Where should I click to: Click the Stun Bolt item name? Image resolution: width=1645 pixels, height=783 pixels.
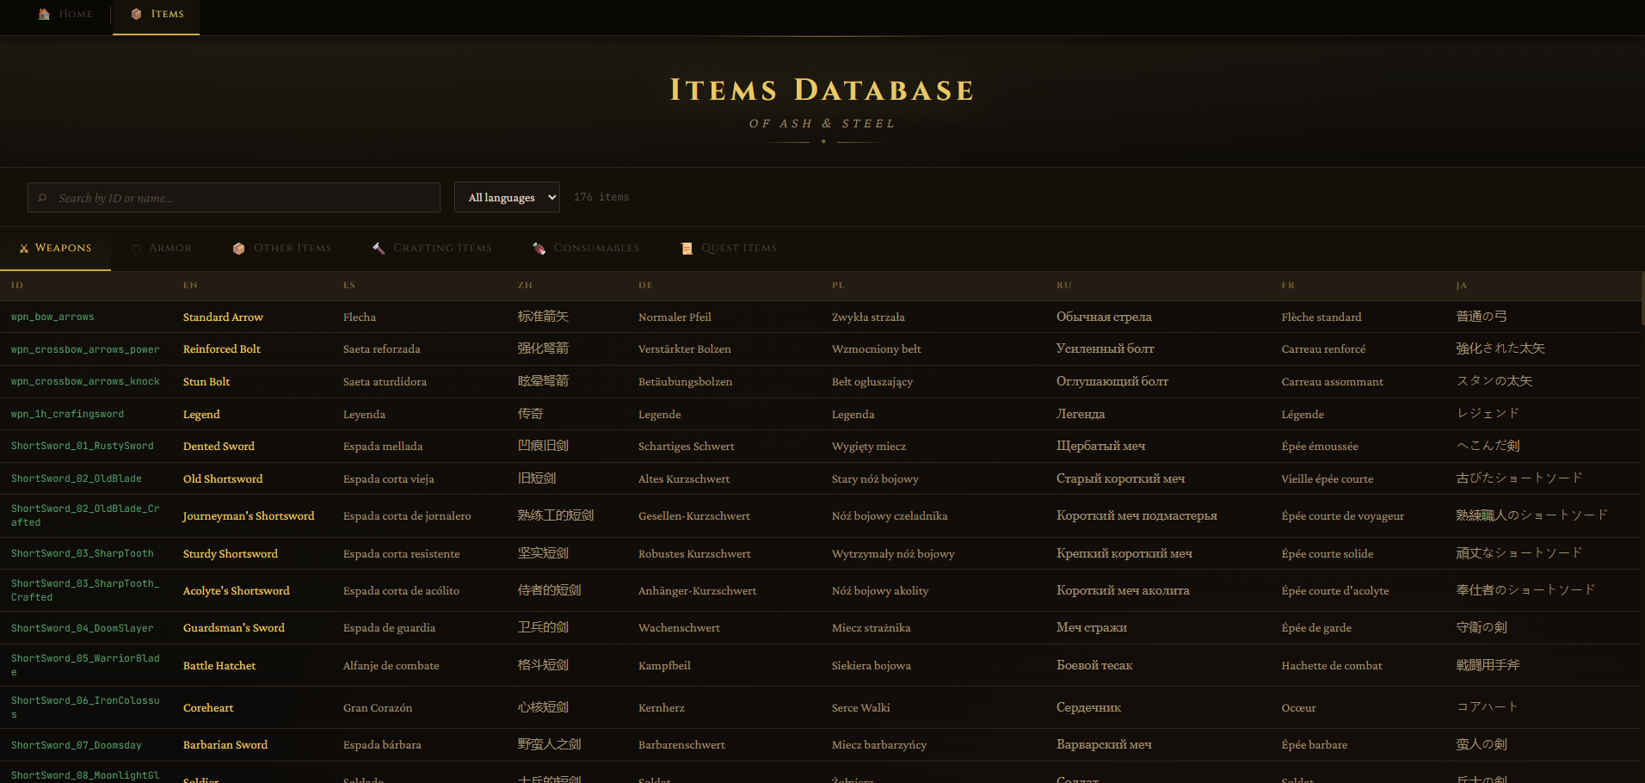pos(206,381)
